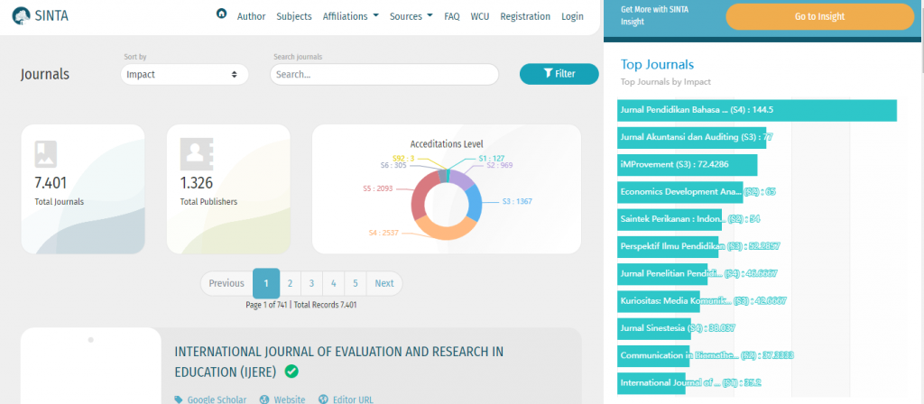The height and width of the screenshot is (404, 924).
Task: Expand the Affiliations menu
Action: 350,16
